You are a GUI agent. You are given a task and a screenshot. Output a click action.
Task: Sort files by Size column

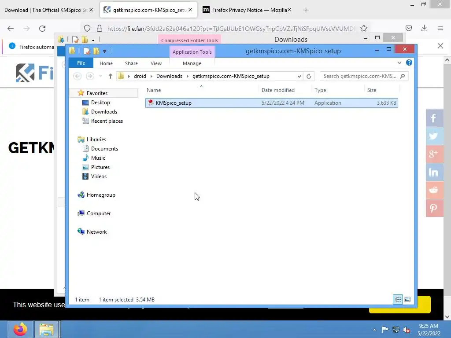point(372,90)
